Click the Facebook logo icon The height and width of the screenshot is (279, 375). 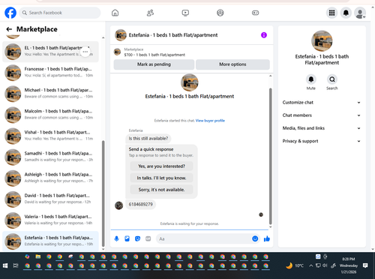10,13
